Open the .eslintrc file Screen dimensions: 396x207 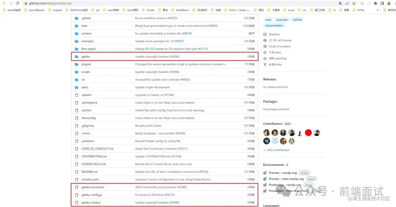(x=87, y=110)
